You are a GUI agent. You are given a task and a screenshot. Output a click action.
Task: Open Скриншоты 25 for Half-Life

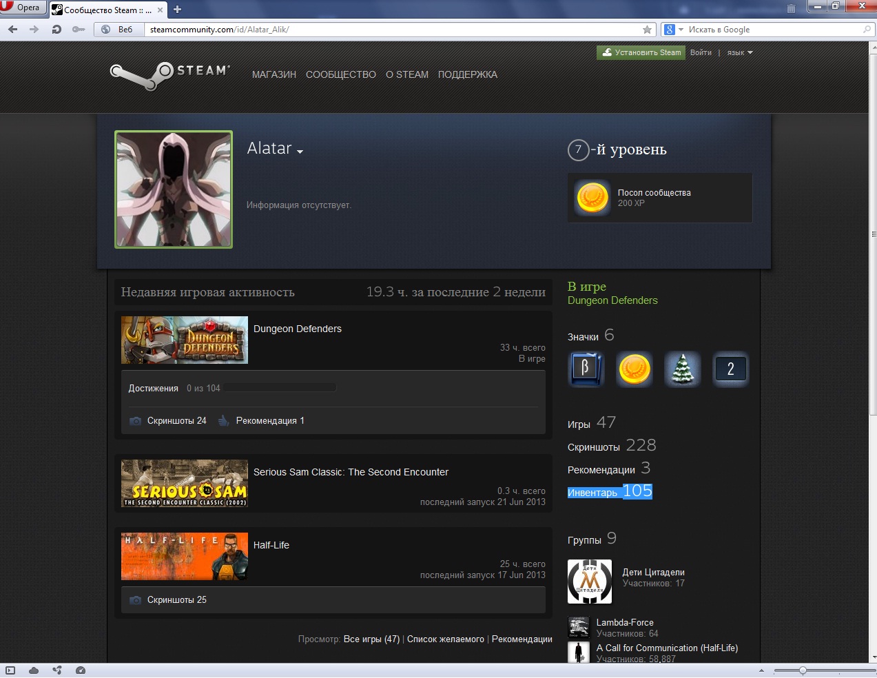coord(177,599)
